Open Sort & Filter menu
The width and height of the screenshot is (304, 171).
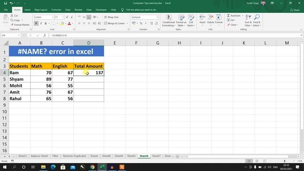[248, 20]
